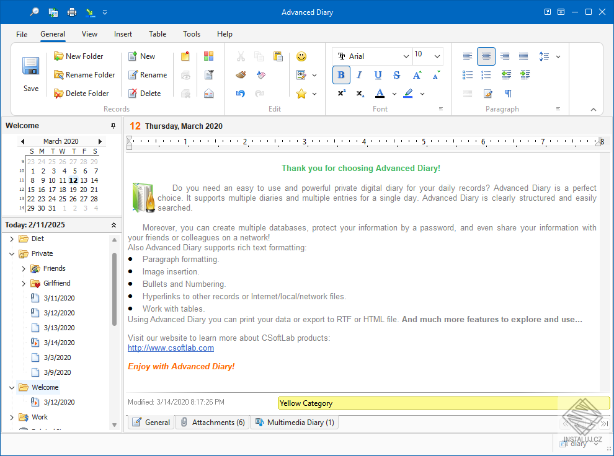
Task: Expand the Work folder
Action: [12, 418]
